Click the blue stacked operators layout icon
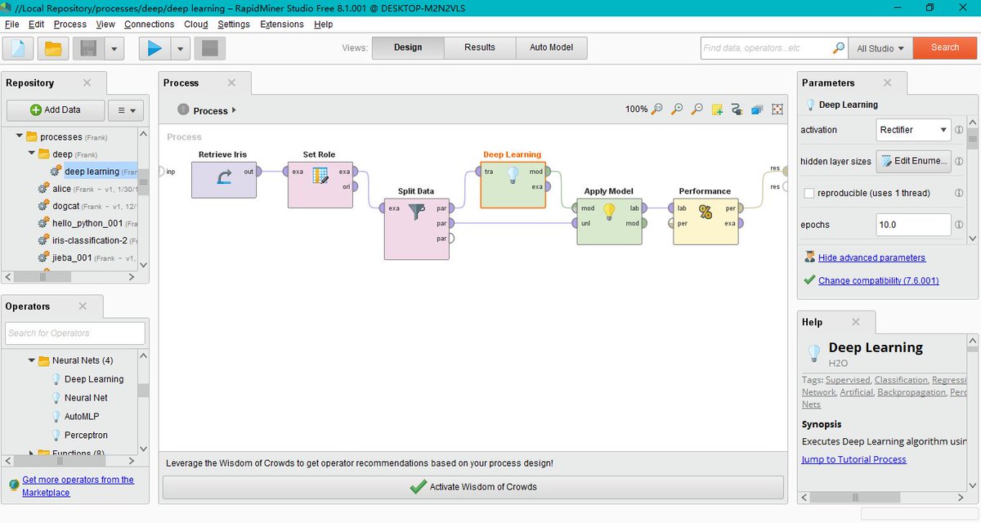The width and height of the screenshot is (981, 523). [x=757, y=110]
